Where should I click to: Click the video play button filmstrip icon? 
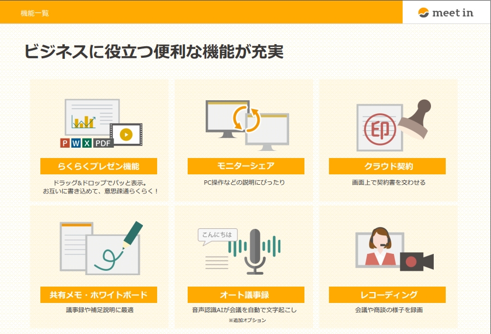tap(126, 135)
